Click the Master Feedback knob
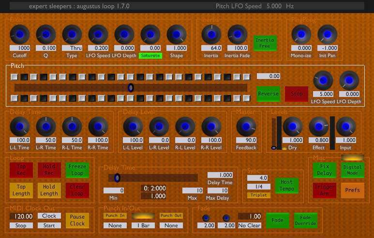The image size is (374, 238). pos(246,127)
